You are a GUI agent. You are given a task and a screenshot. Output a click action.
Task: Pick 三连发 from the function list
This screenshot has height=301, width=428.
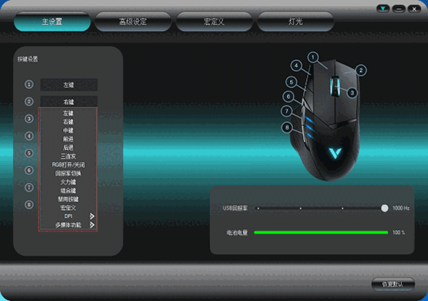68,156
